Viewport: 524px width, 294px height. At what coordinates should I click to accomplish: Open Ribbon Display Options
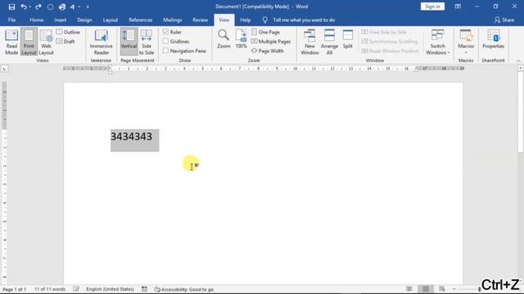coord(458,7)
